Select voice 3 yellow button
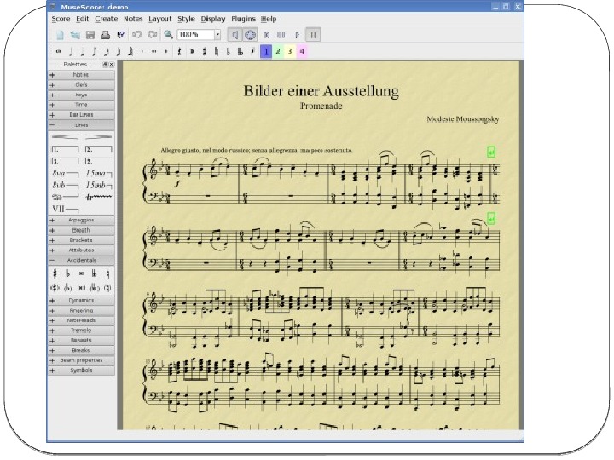The width and height of the screenshot is (614, 460). (x=290, y=51)
